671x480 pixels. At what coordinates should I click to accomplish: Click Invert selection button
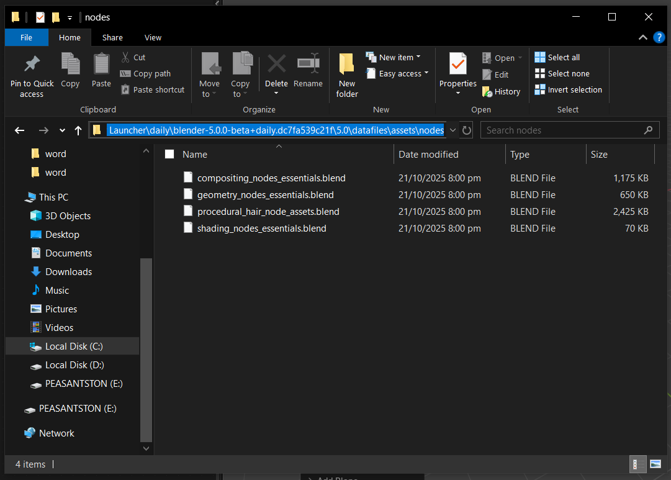[568, 89]
